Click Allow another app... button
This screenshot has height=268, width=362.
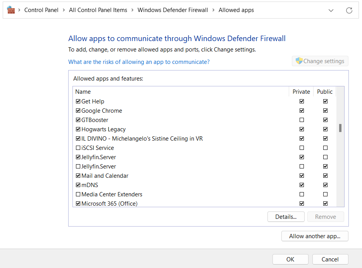tap(314, 236)
